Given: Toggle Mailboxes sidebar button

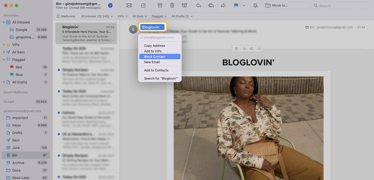Looking at the screenshot, I should click(x=66, y=16).
